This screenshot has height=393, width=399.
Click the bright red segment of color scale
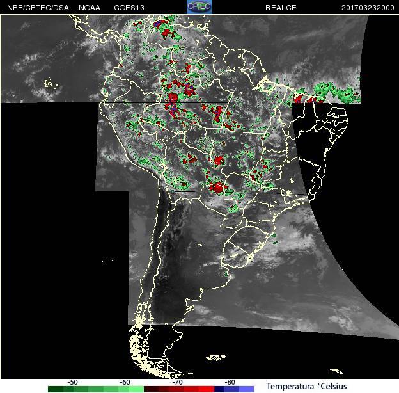[207, 389]
